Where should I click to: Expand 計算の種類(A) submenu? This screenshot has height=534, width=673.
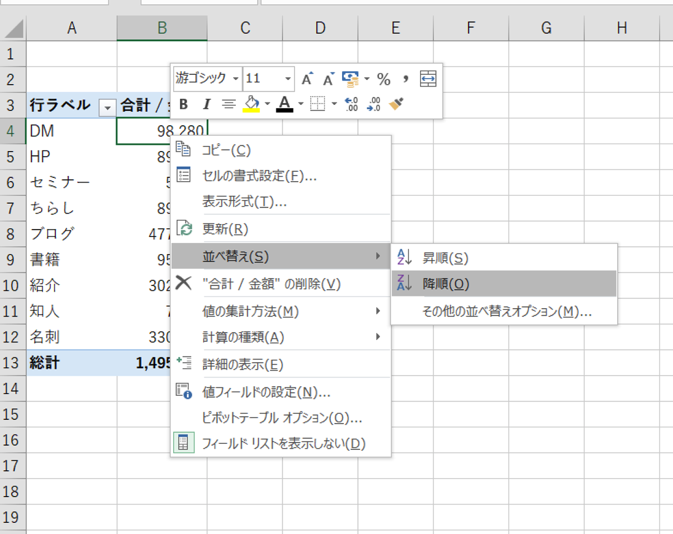281,337
